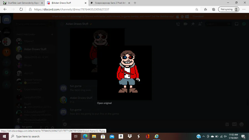Image resolution: width=249 pixels, height=140 pixels.
Task: Open Office app on taskbar
Action: point(147,136)
